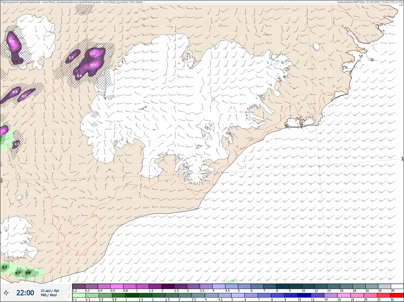Click the 0.1 label on lower legend scale
The height and width of the screenshot is (302, 404).
click(74, 300)
